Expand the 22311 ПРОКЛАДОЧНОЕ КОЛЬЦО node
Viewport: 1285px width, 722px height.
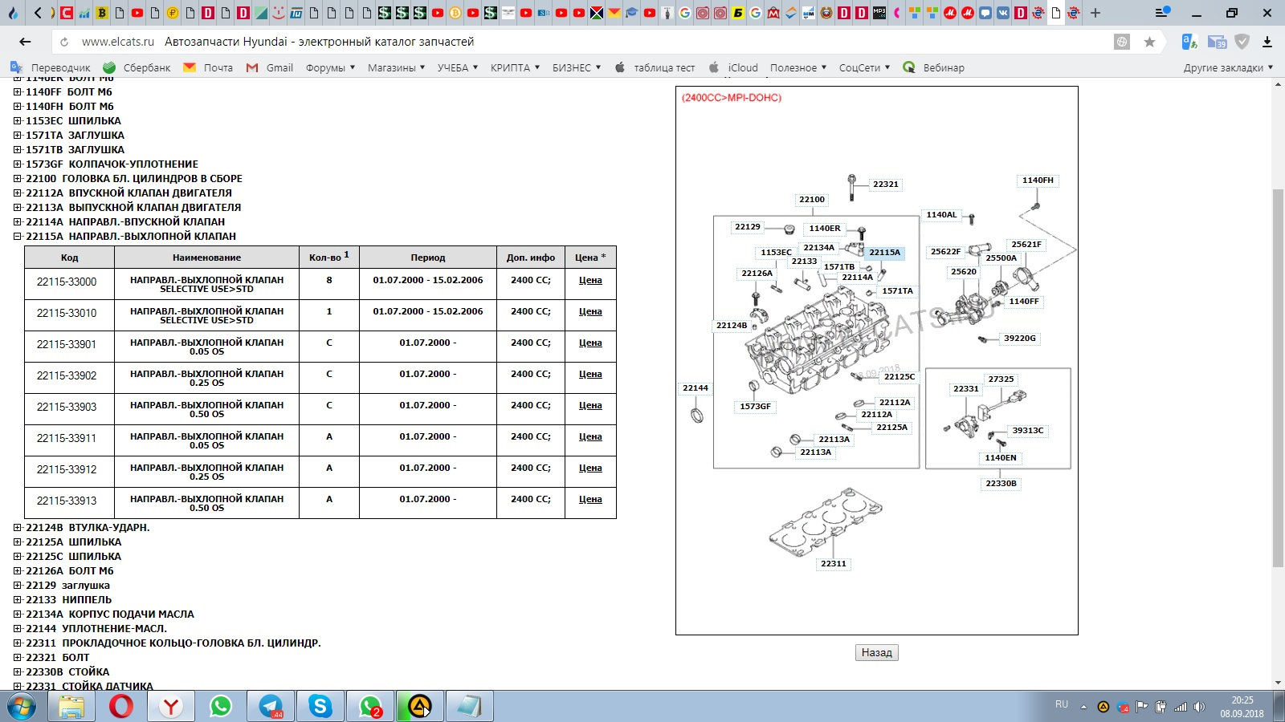coord(18,643)
